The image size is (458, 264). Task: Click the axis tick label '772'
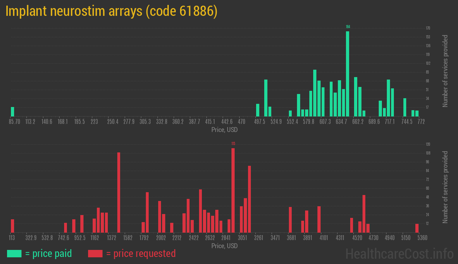click(x=421, y=122)
